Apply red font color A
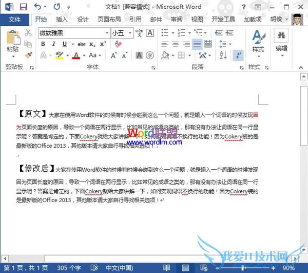This screenshot has height=273, width=308. (x=76, y=56)
